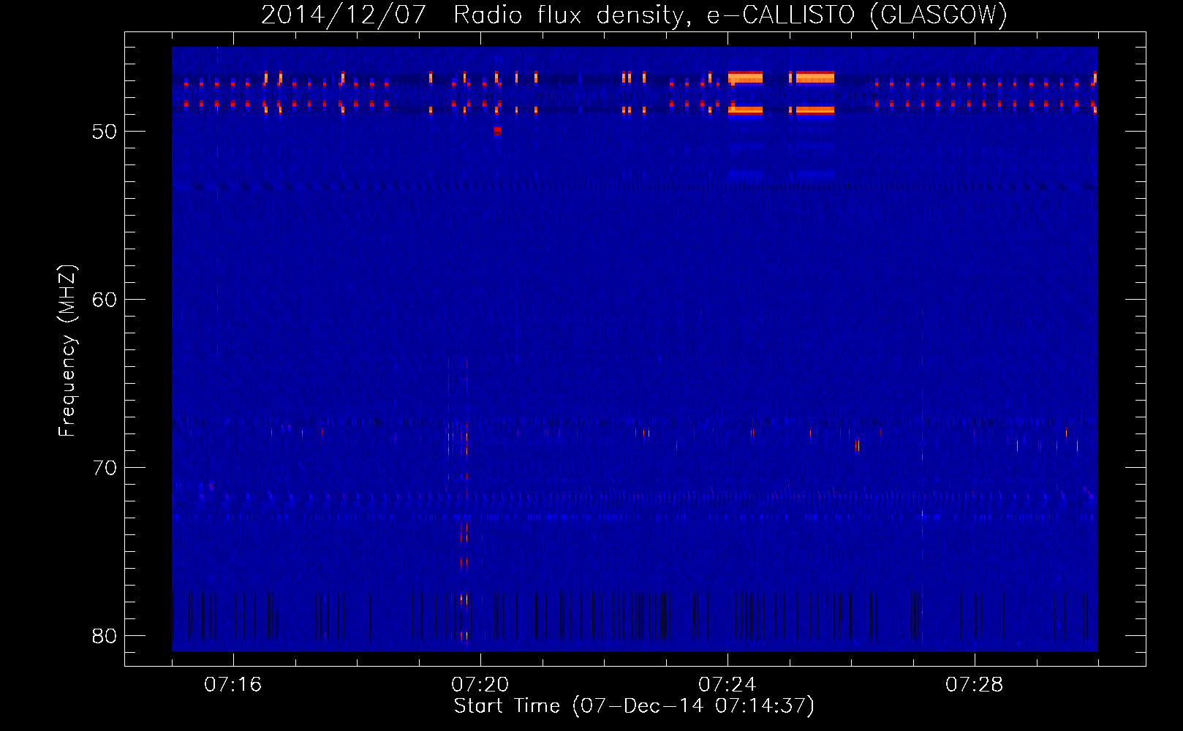Click the 07:28 time tick label
This screenshot has height=731, width=1183.
pos(975,685)
